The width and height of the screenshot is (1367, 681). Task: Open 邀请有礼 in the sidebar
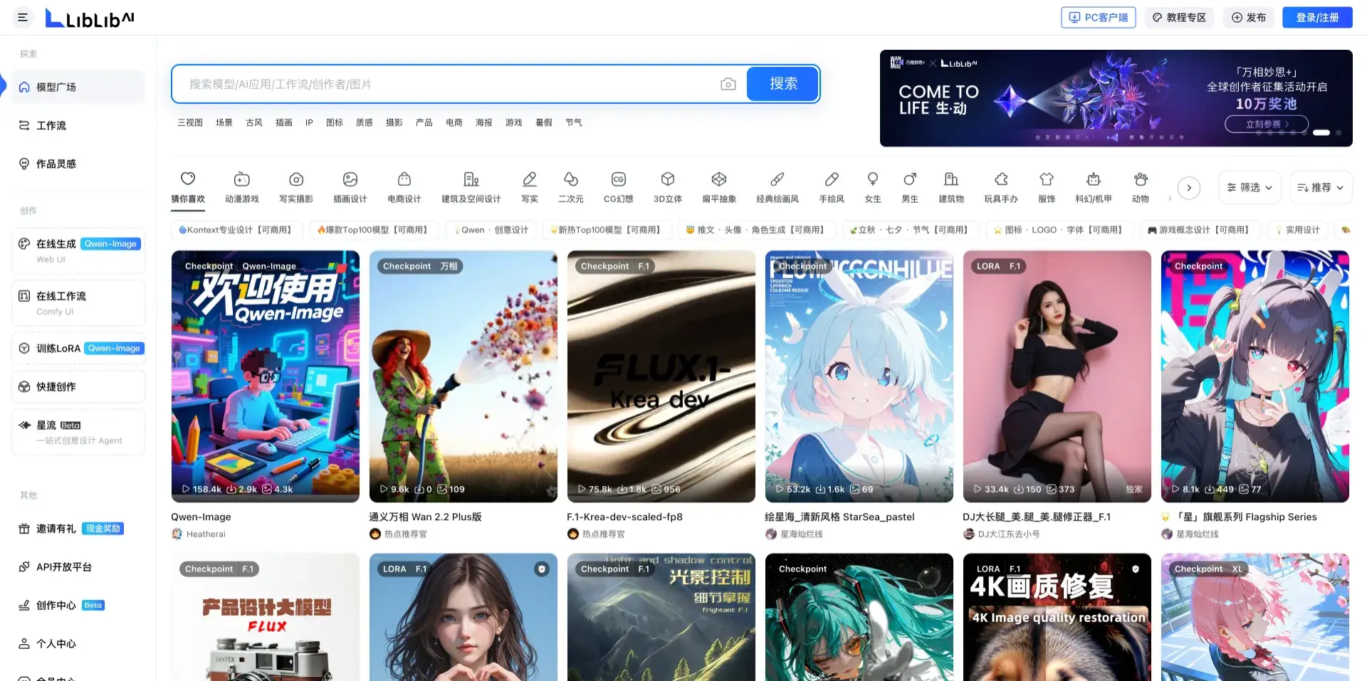pos(78,529)
